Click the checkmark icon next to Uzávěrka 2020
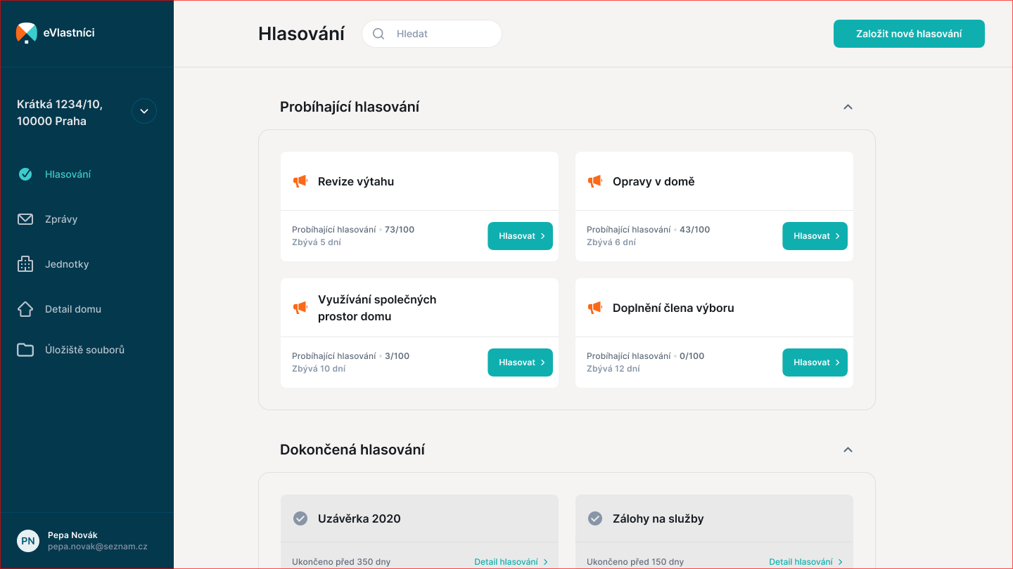 click(300, 518)
